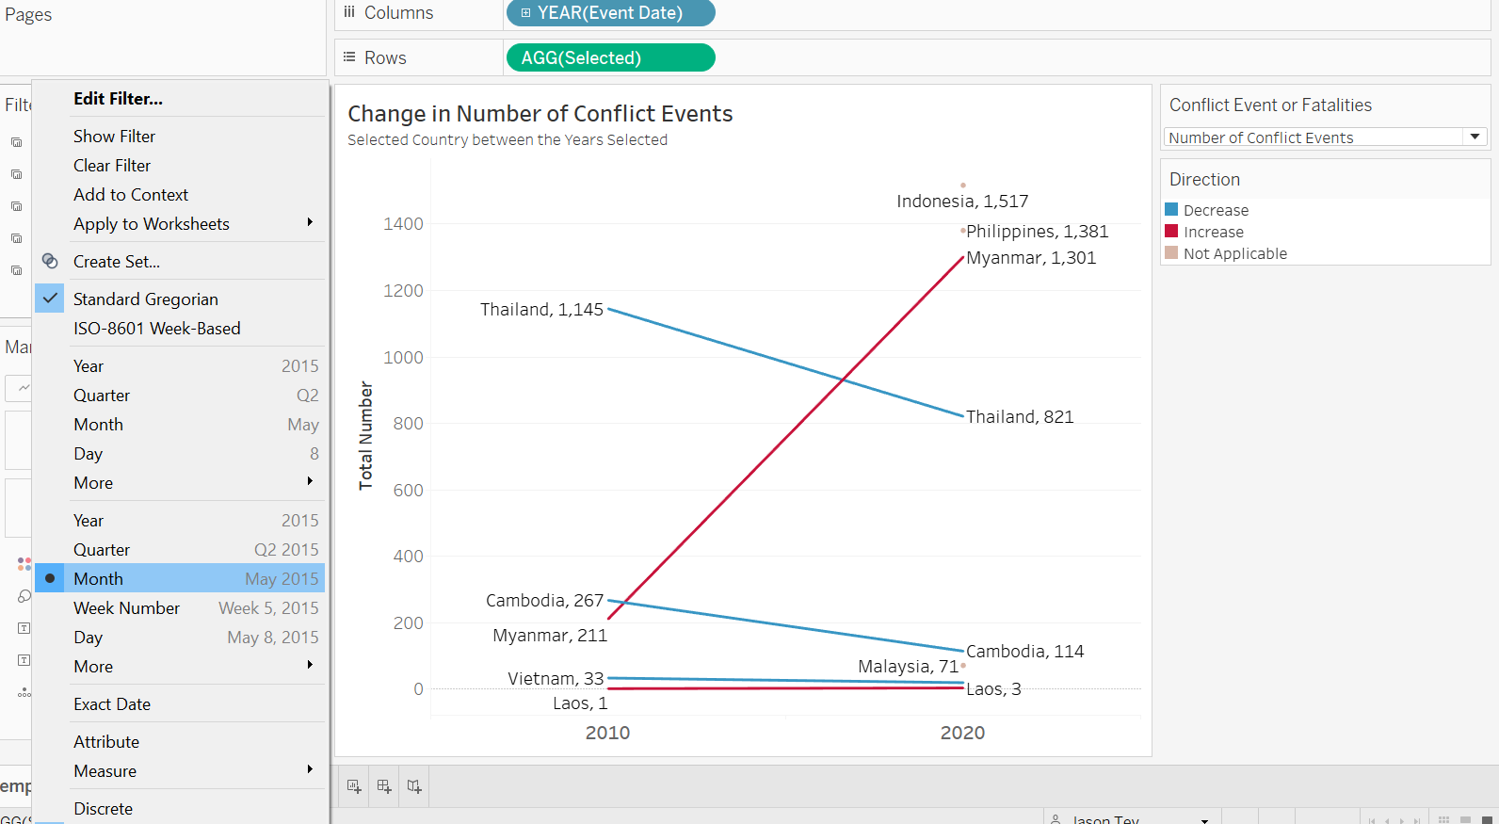This screenshot has width=1499, height=824.
Task: Select the Standard Gregorian calendar option
Action: pyautogui.click(x=146, y=299)
